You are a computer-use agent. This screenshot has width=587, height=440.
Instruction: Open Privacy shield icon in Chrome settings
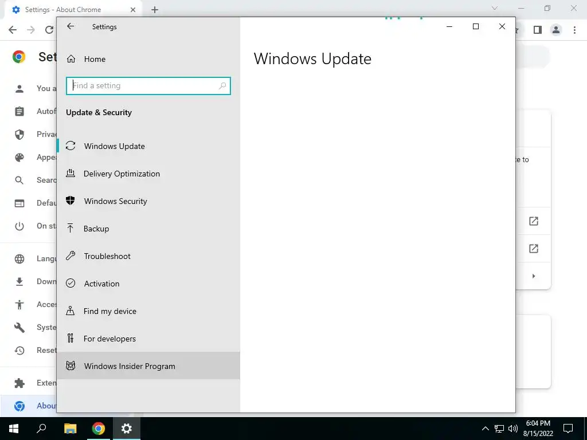[x=19, y=134]
